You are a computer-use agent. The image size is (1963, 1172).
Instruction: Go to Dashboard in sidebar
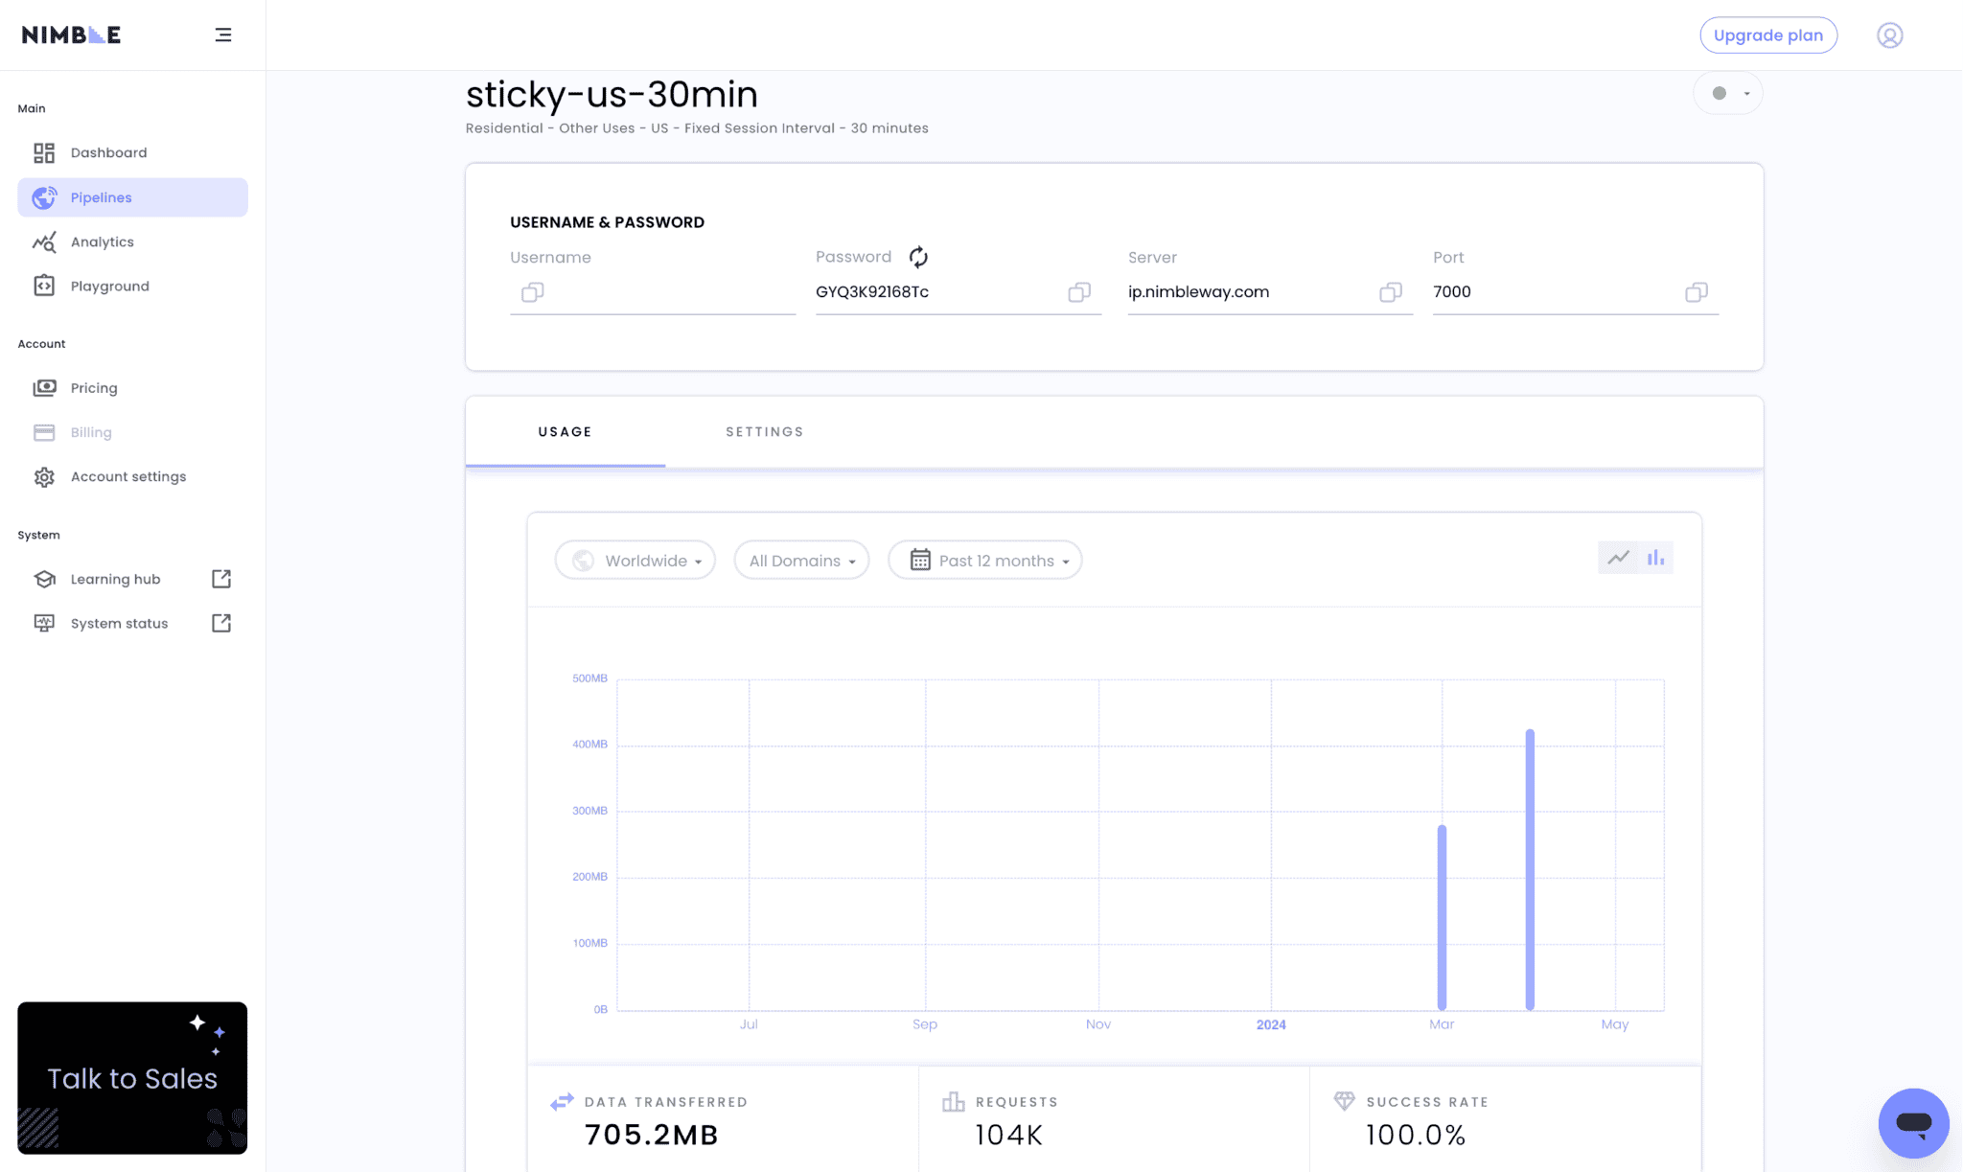point(132,152)
